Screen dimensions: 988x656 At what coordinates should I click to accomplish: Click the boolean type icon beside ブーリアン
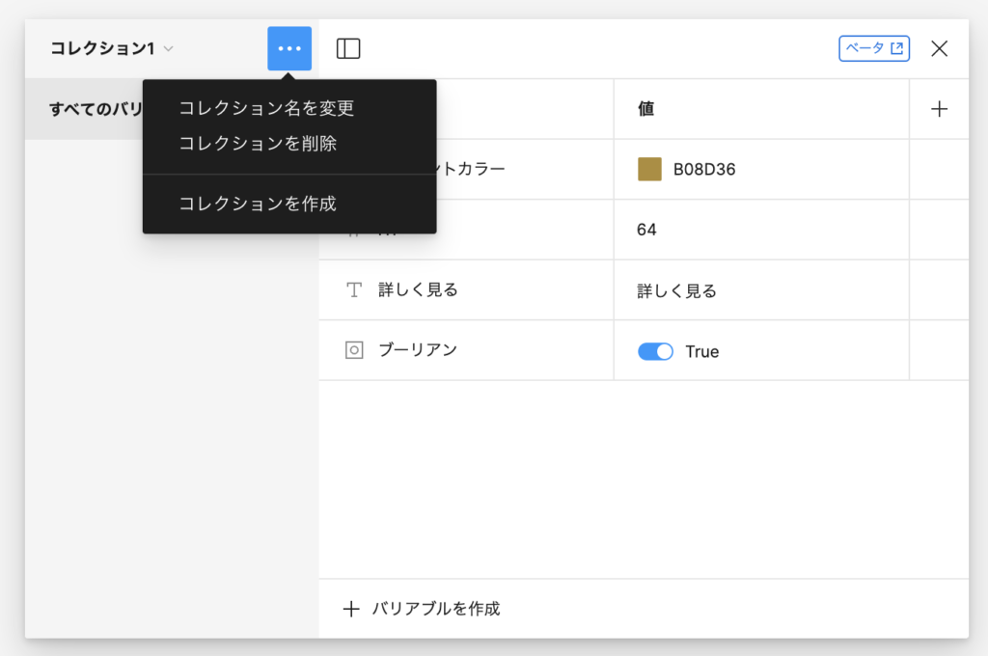354,350
